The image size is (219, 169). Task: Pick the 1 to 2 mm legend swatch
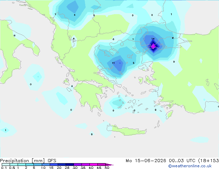[22, 165]
